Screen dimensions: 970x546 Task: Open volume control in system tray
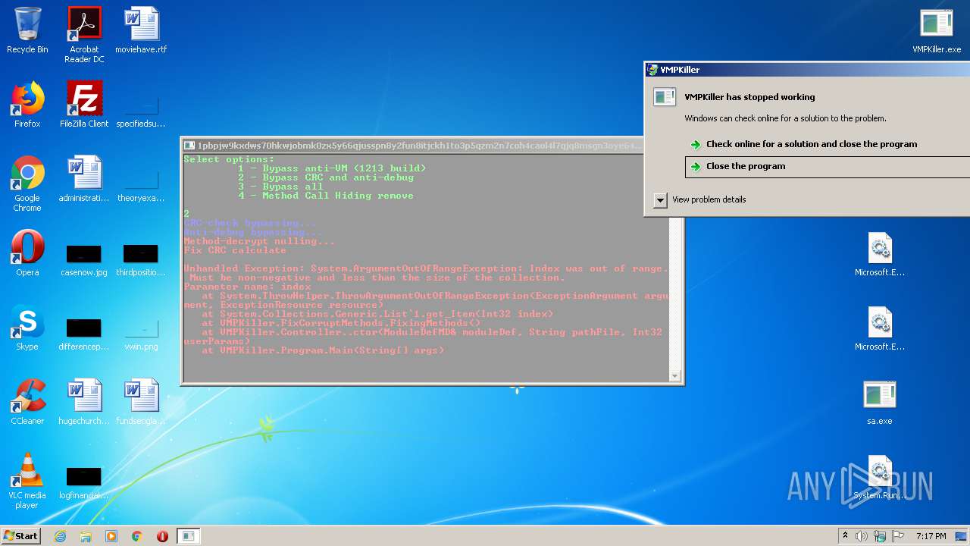[862, 536]
